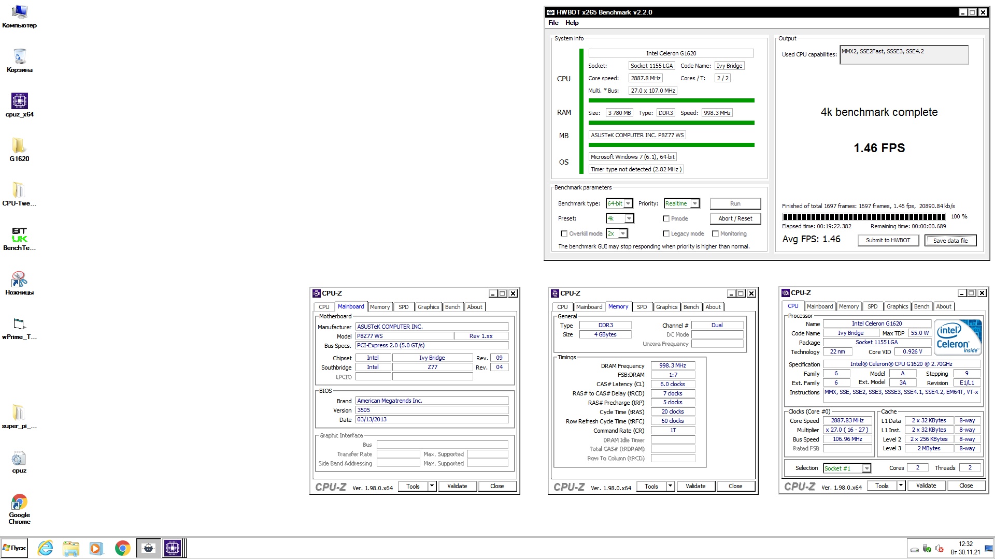Open the super_pi_... folder icon
The height and width of the screenshot is (559, 995).
tap(19, 417)
